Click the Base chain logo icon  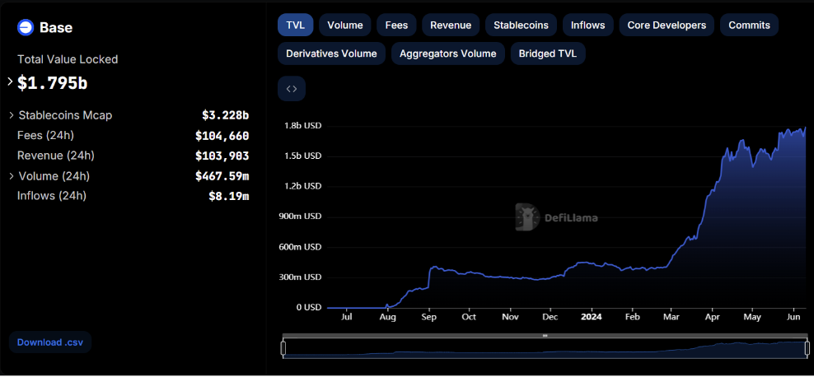pos(26,27)
